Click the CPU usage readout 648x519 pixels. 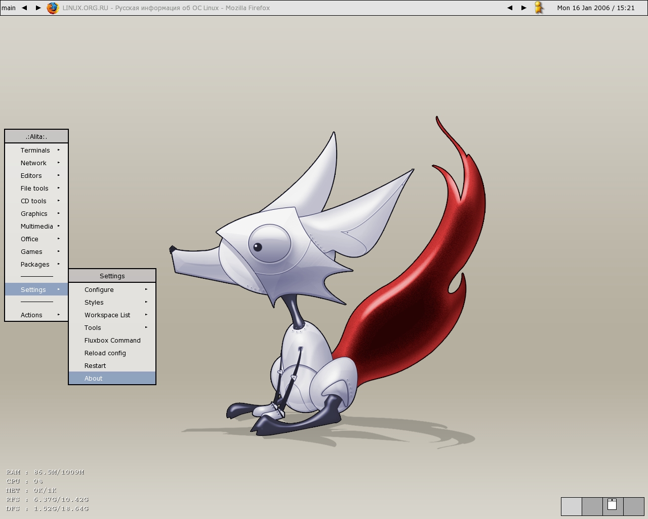click(25, 481)
